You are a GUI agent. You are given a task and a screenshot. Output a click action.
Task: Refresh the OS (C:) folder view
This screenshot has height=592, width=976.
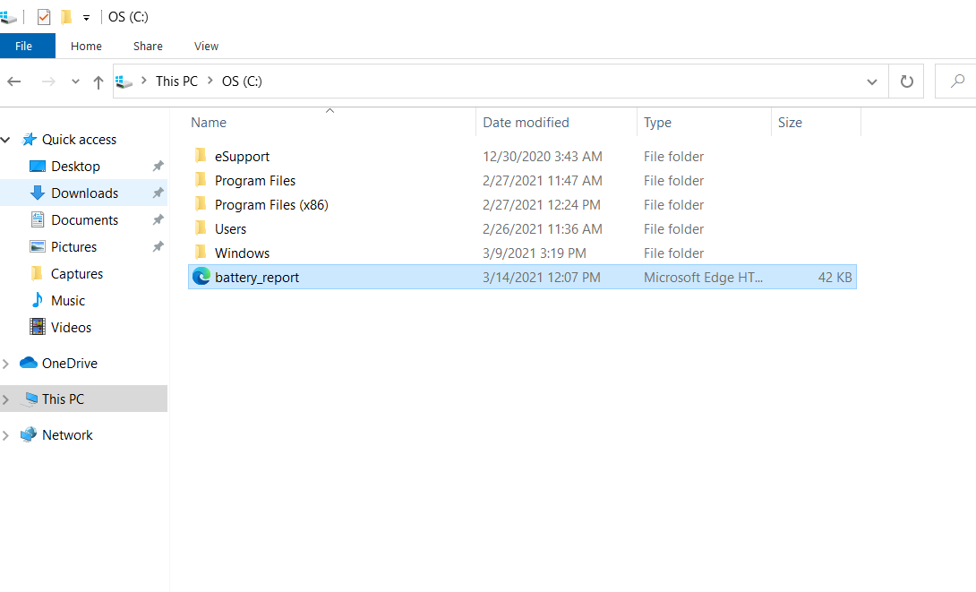click(x=906, y=82)
